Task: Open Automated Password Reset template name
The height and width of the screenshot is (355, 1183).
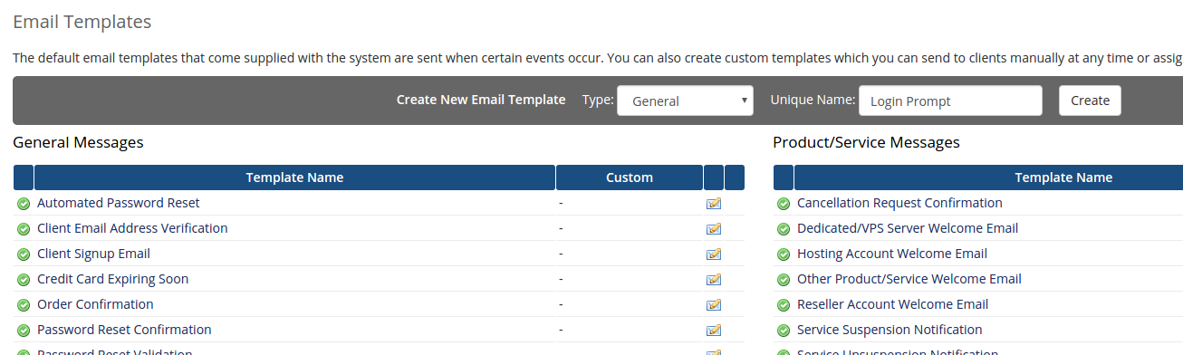Action: pyautogui.click(x=119, y=203)
